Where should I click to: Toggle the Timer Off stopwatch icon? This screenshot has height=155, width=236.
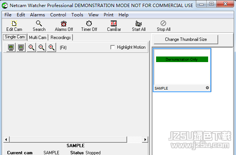coord(89,23)
